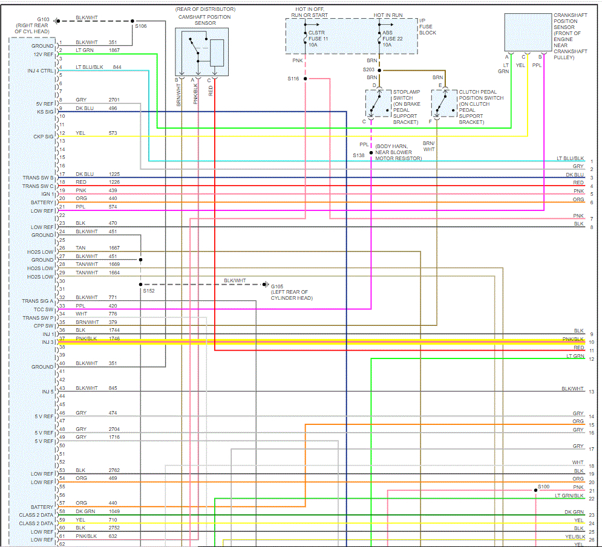
Task: Click the ABS FUSE 22 fuse symbol
Action: [x=379, y=38]
